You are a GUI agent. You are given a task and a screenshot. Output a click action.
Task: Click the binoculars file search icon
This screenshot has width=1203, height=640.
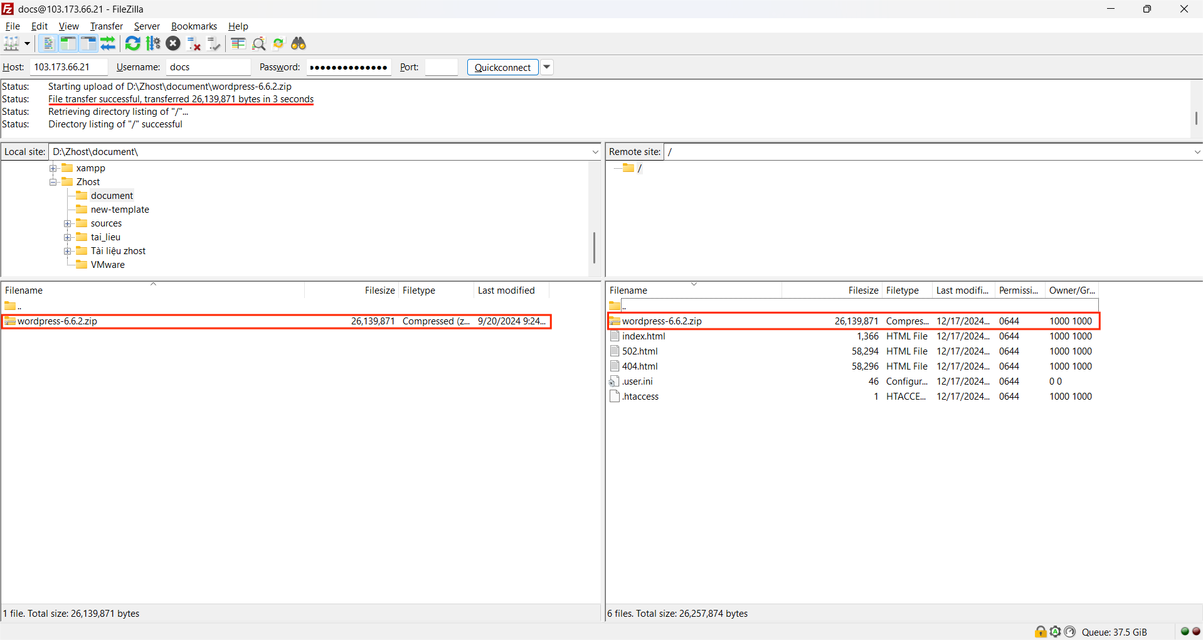(299, 43)
